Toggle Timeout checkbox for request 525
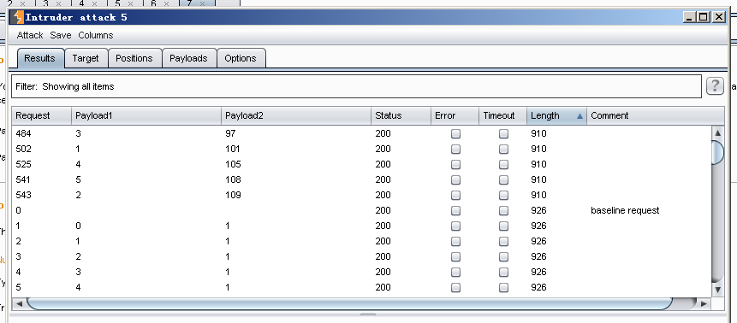The width and height of the screenshot is (737, 323). (x=503, y=164)
